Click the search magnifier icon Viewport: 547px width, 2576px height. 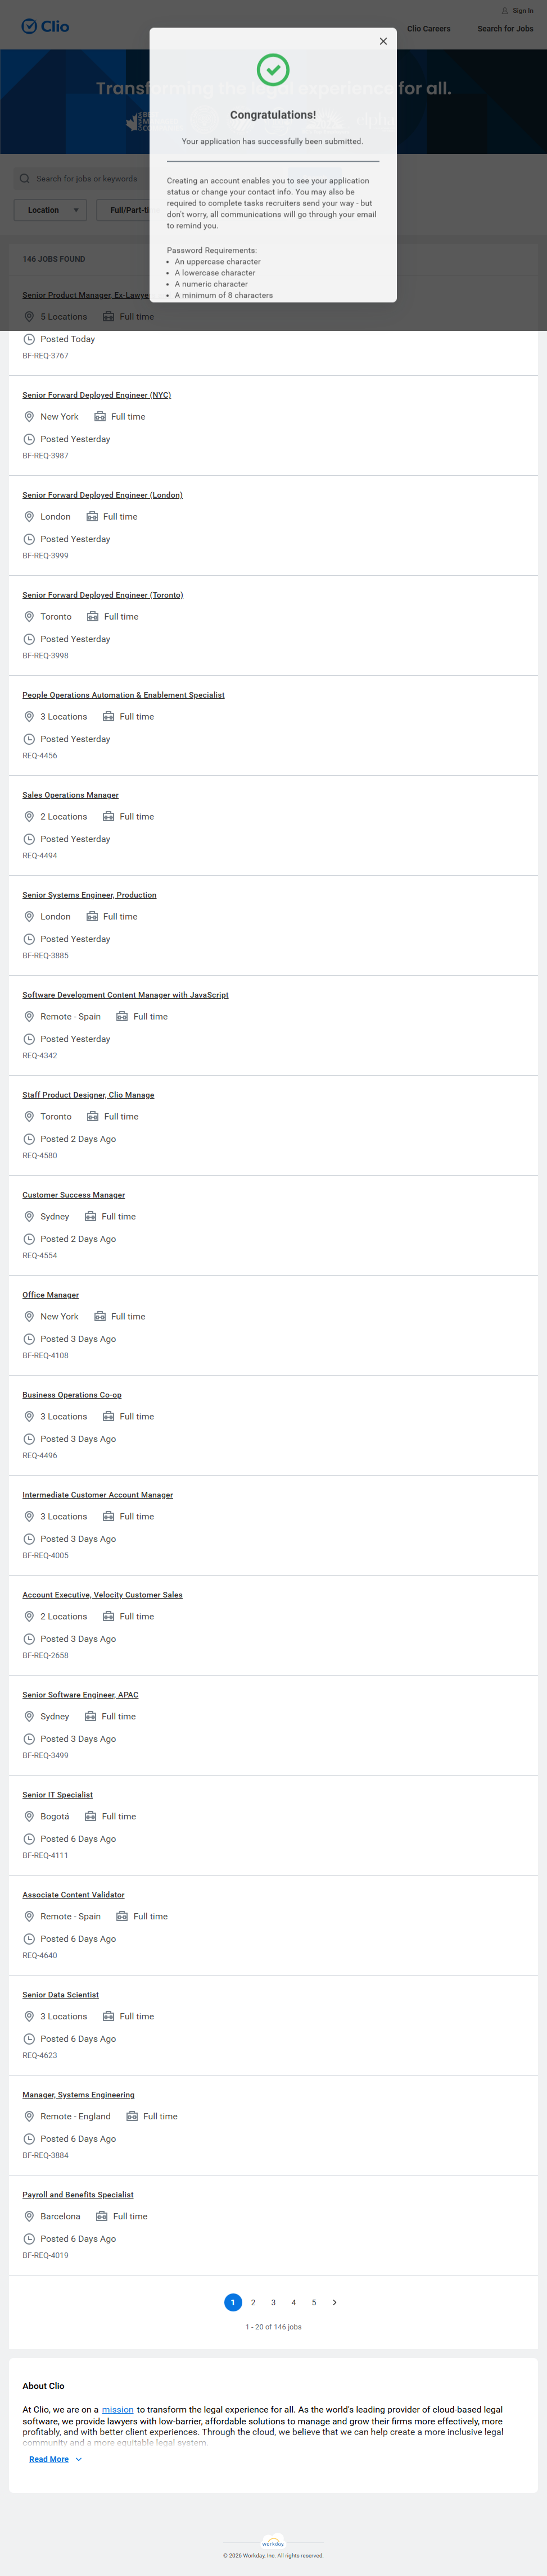(x=24, y=179)
